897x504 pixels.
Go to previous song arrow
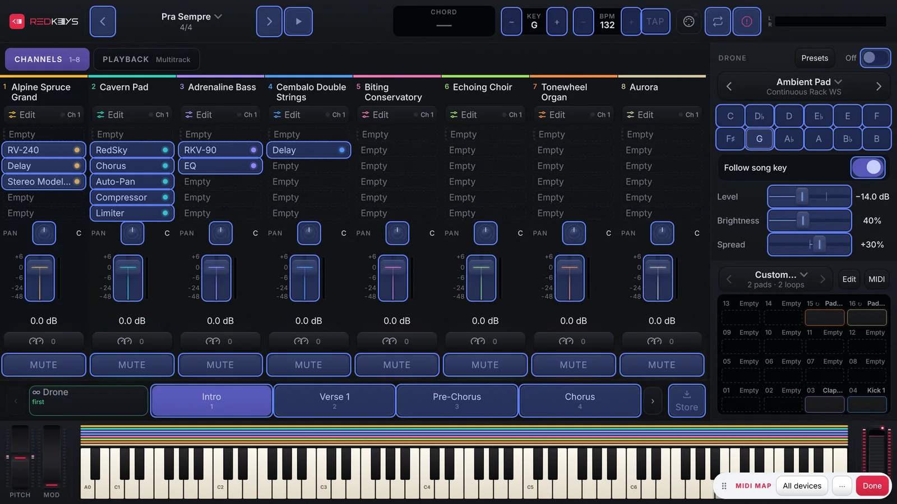point(103,21)
